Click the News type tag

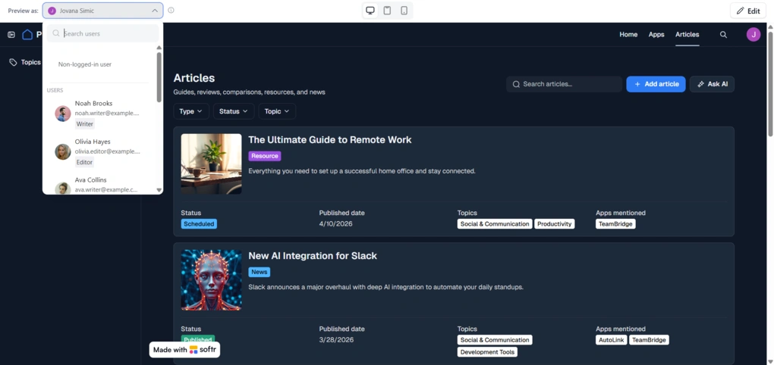(x=260, y=272)
